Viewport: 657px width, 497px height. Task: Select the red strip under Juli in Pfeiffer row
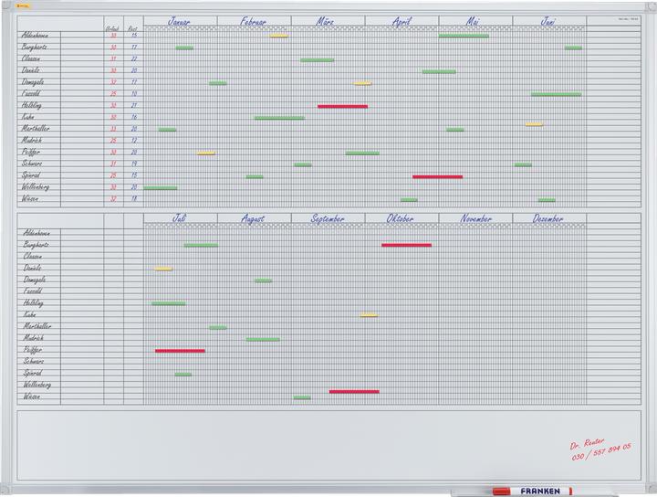click(180, 351)
